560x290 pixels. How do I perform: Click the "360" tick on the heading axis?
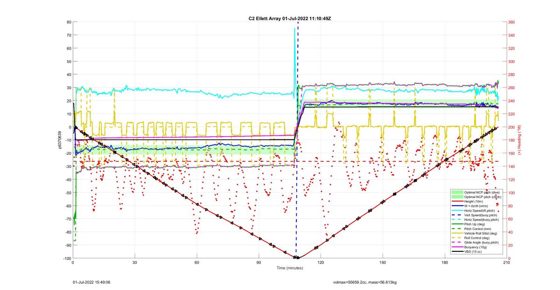click(x=512, y=22)
